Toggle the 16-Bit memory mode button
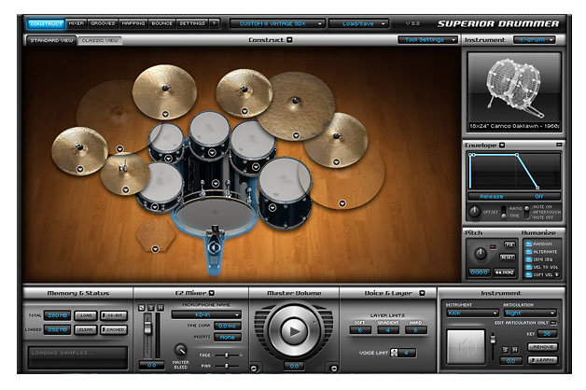 point(114,315)
